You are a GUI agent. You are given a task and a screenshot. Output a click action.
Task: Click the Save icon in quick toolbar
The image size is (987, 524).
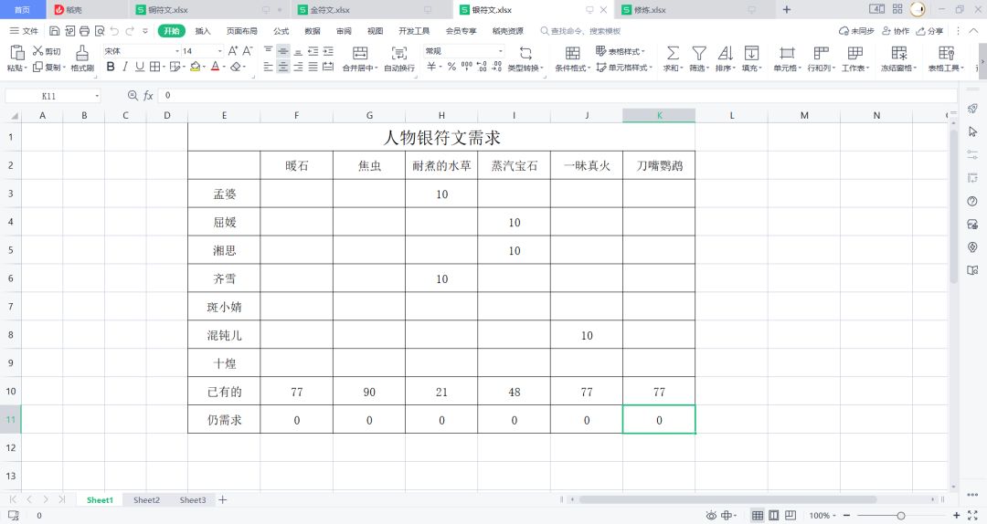54,31
